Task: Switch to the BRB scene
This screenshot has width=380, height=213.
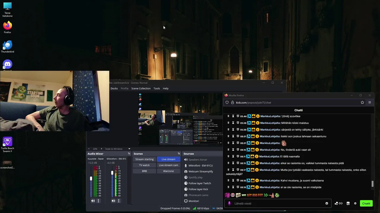Action: click(144, 171)
